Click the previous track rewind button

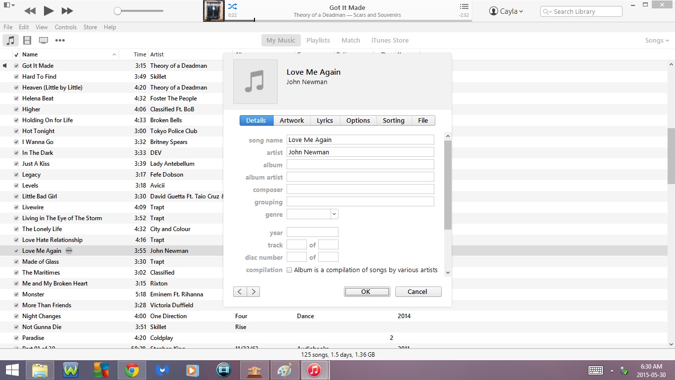[x=30, y=11]
